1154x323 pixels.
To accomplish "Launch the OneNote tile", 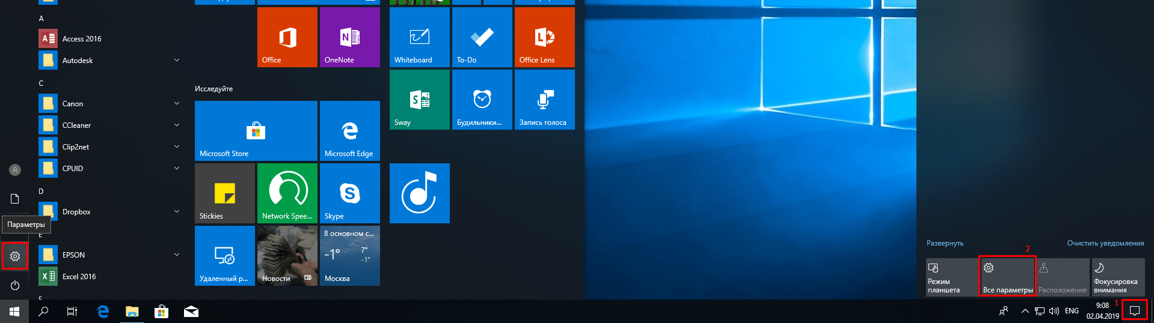I will coord(349,37).
